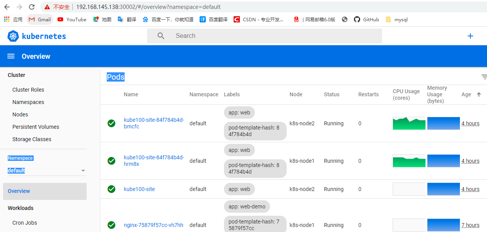Open Cluster Roles in sidebar

click(28, 90)
